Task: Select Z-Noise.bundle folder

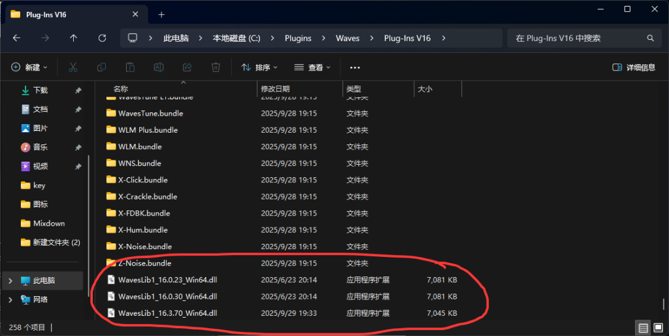Action: coord(144,263)
